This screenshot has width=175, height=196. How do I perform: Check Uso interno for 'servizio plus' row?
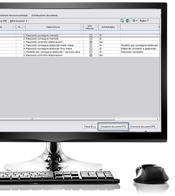point(91,52)
